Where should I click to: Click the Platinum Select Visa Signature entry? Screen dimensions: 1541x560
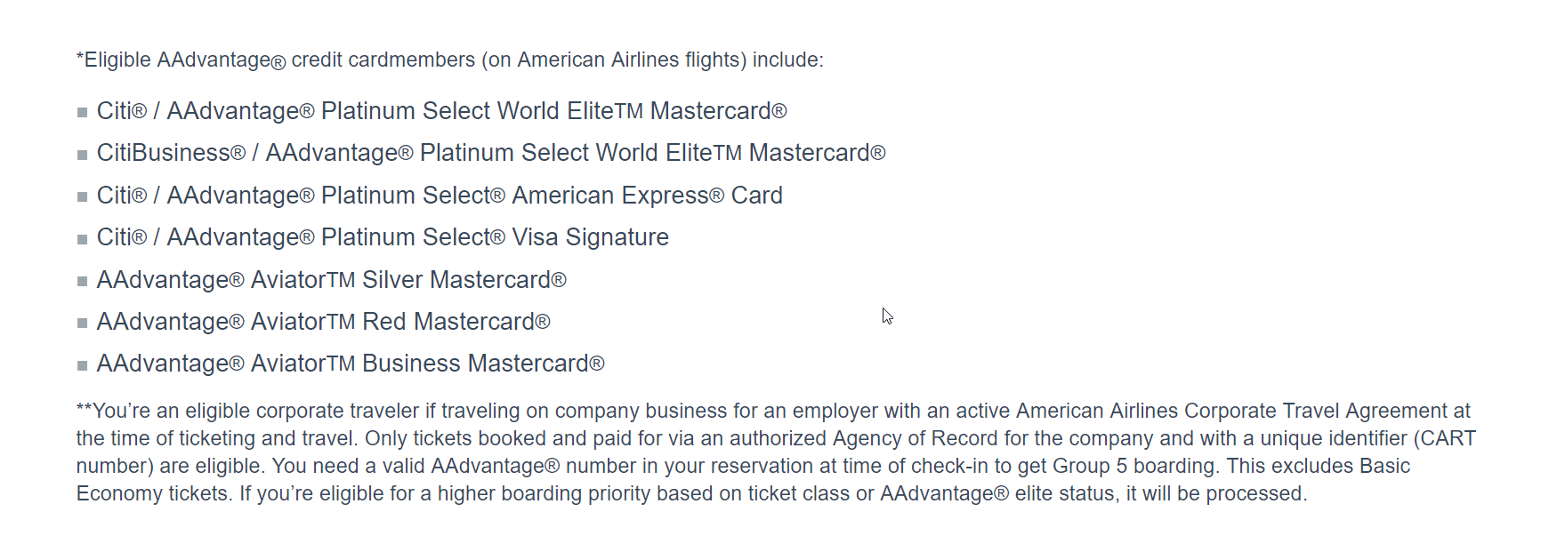click(x=383, y=237)
